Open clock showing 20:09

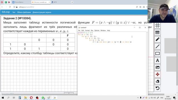(x=168, y=97)
